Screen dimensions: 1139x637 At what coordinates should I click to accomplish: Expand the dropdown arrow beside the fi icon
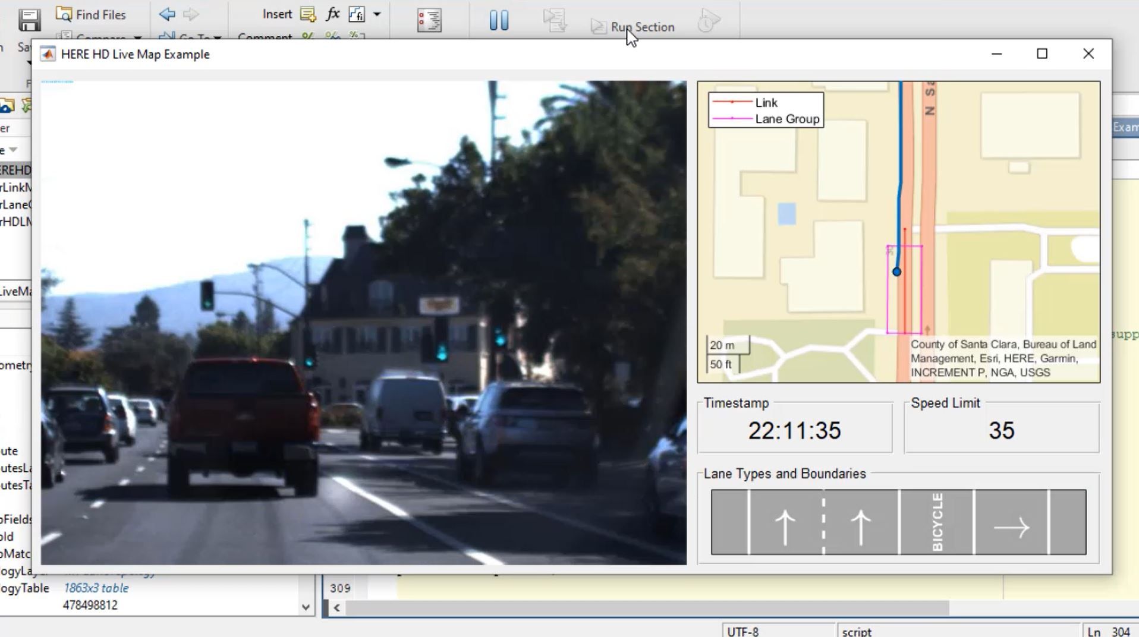tap(377, 14)
